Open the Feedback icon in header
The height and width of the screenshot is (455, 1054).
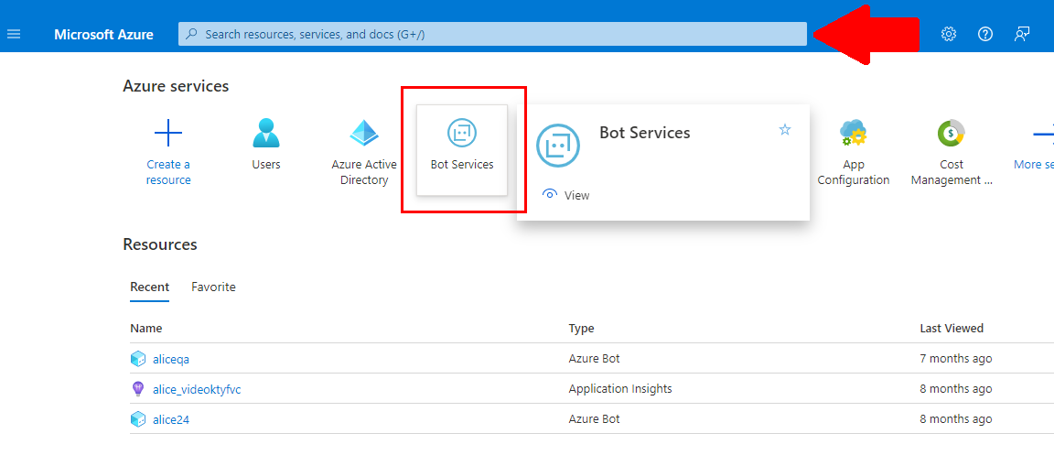click(1022, 34)
